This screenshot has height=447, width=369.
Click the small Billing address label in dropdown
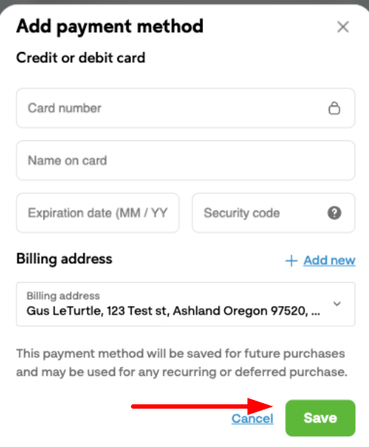pos(63,296)
